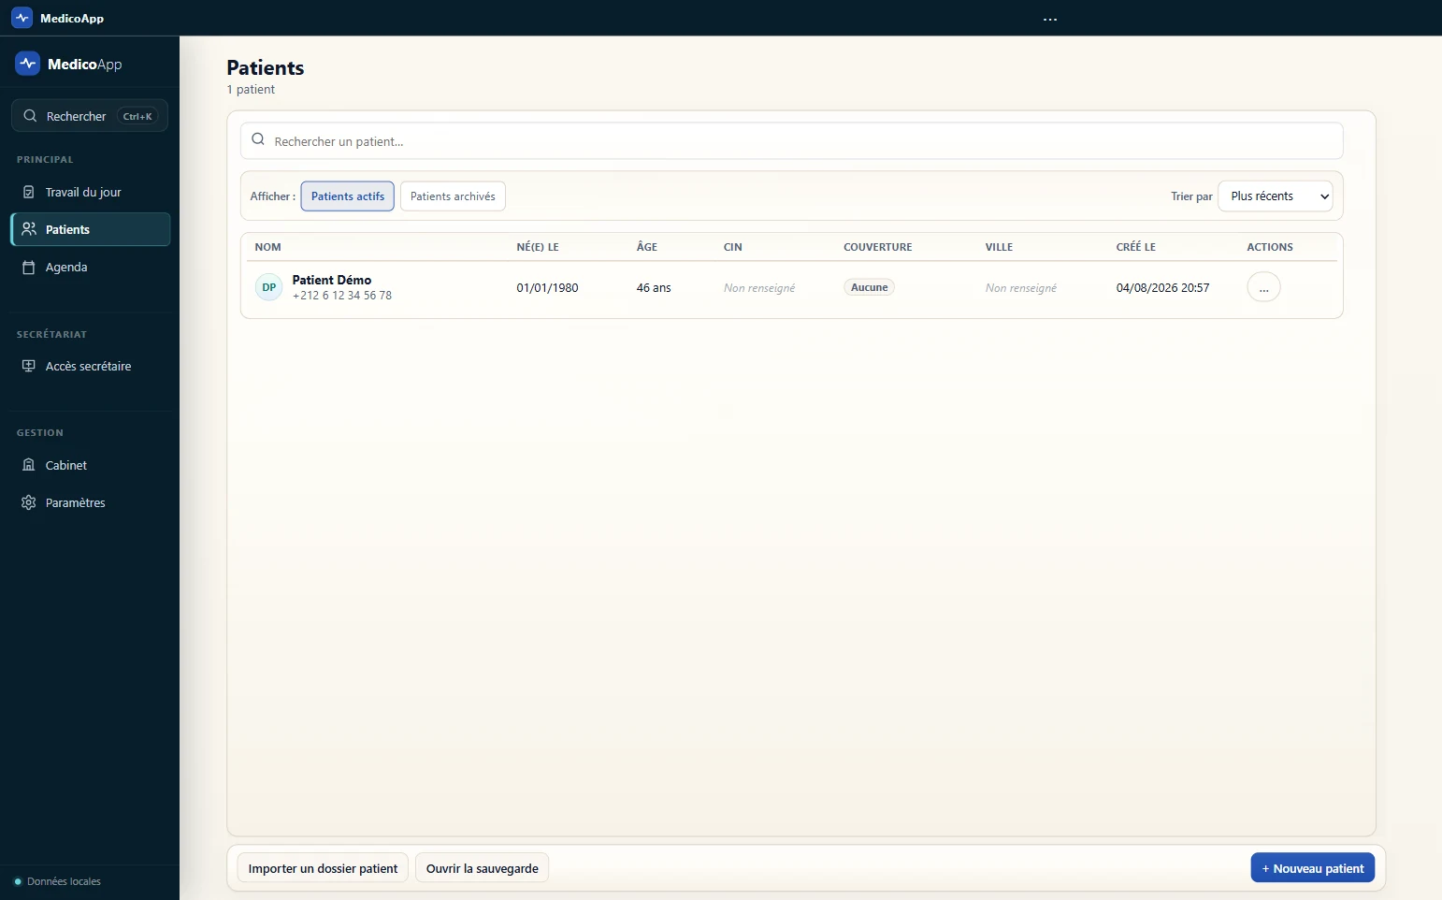Viewport: 1442px width, 900px height.
Task: Click the Patients people icon in sidebar
Action: pyautogui.click(x=29, y=229)
